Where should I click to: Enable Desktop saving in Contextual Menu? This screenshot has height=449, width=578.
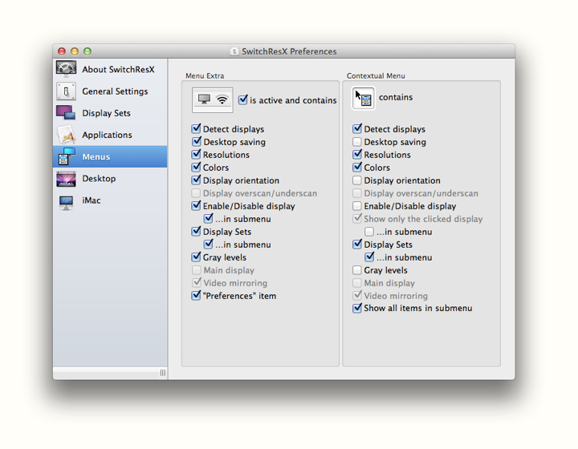tap(356, 142)
